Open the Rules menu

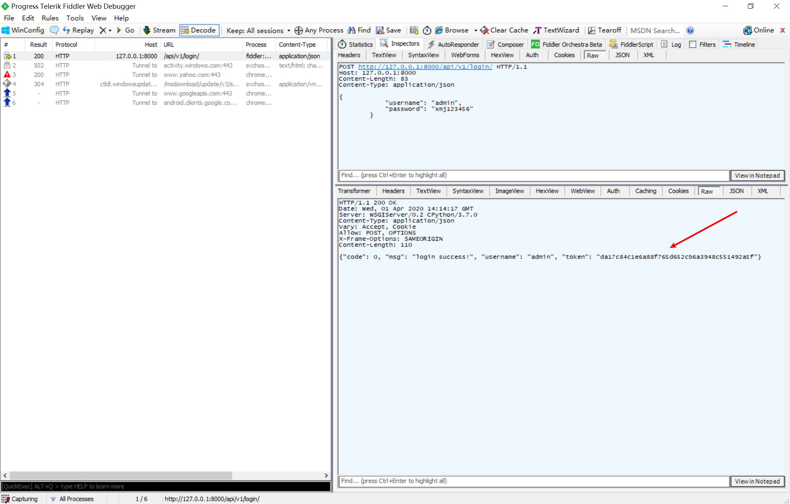pos(50,18)
